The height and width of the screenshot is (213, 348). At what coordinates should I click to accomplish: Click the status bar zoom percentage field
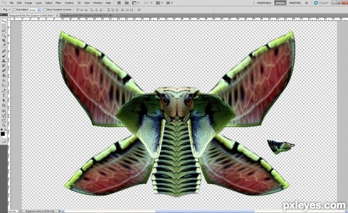coord(13,211)
